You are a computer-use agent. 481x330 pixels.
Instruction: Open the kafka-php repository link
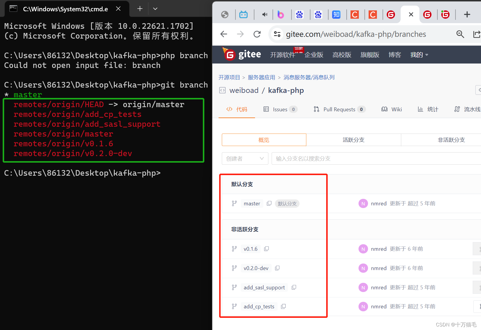point(286,90)
